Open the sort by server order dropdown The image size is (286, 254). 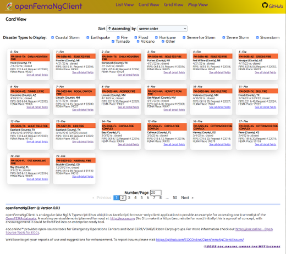point(162,29)
